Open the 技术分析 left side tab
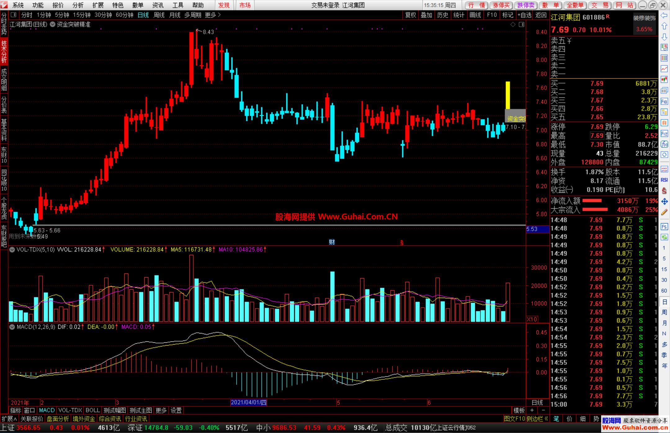The image size is (670, 433). coord(4,52)
